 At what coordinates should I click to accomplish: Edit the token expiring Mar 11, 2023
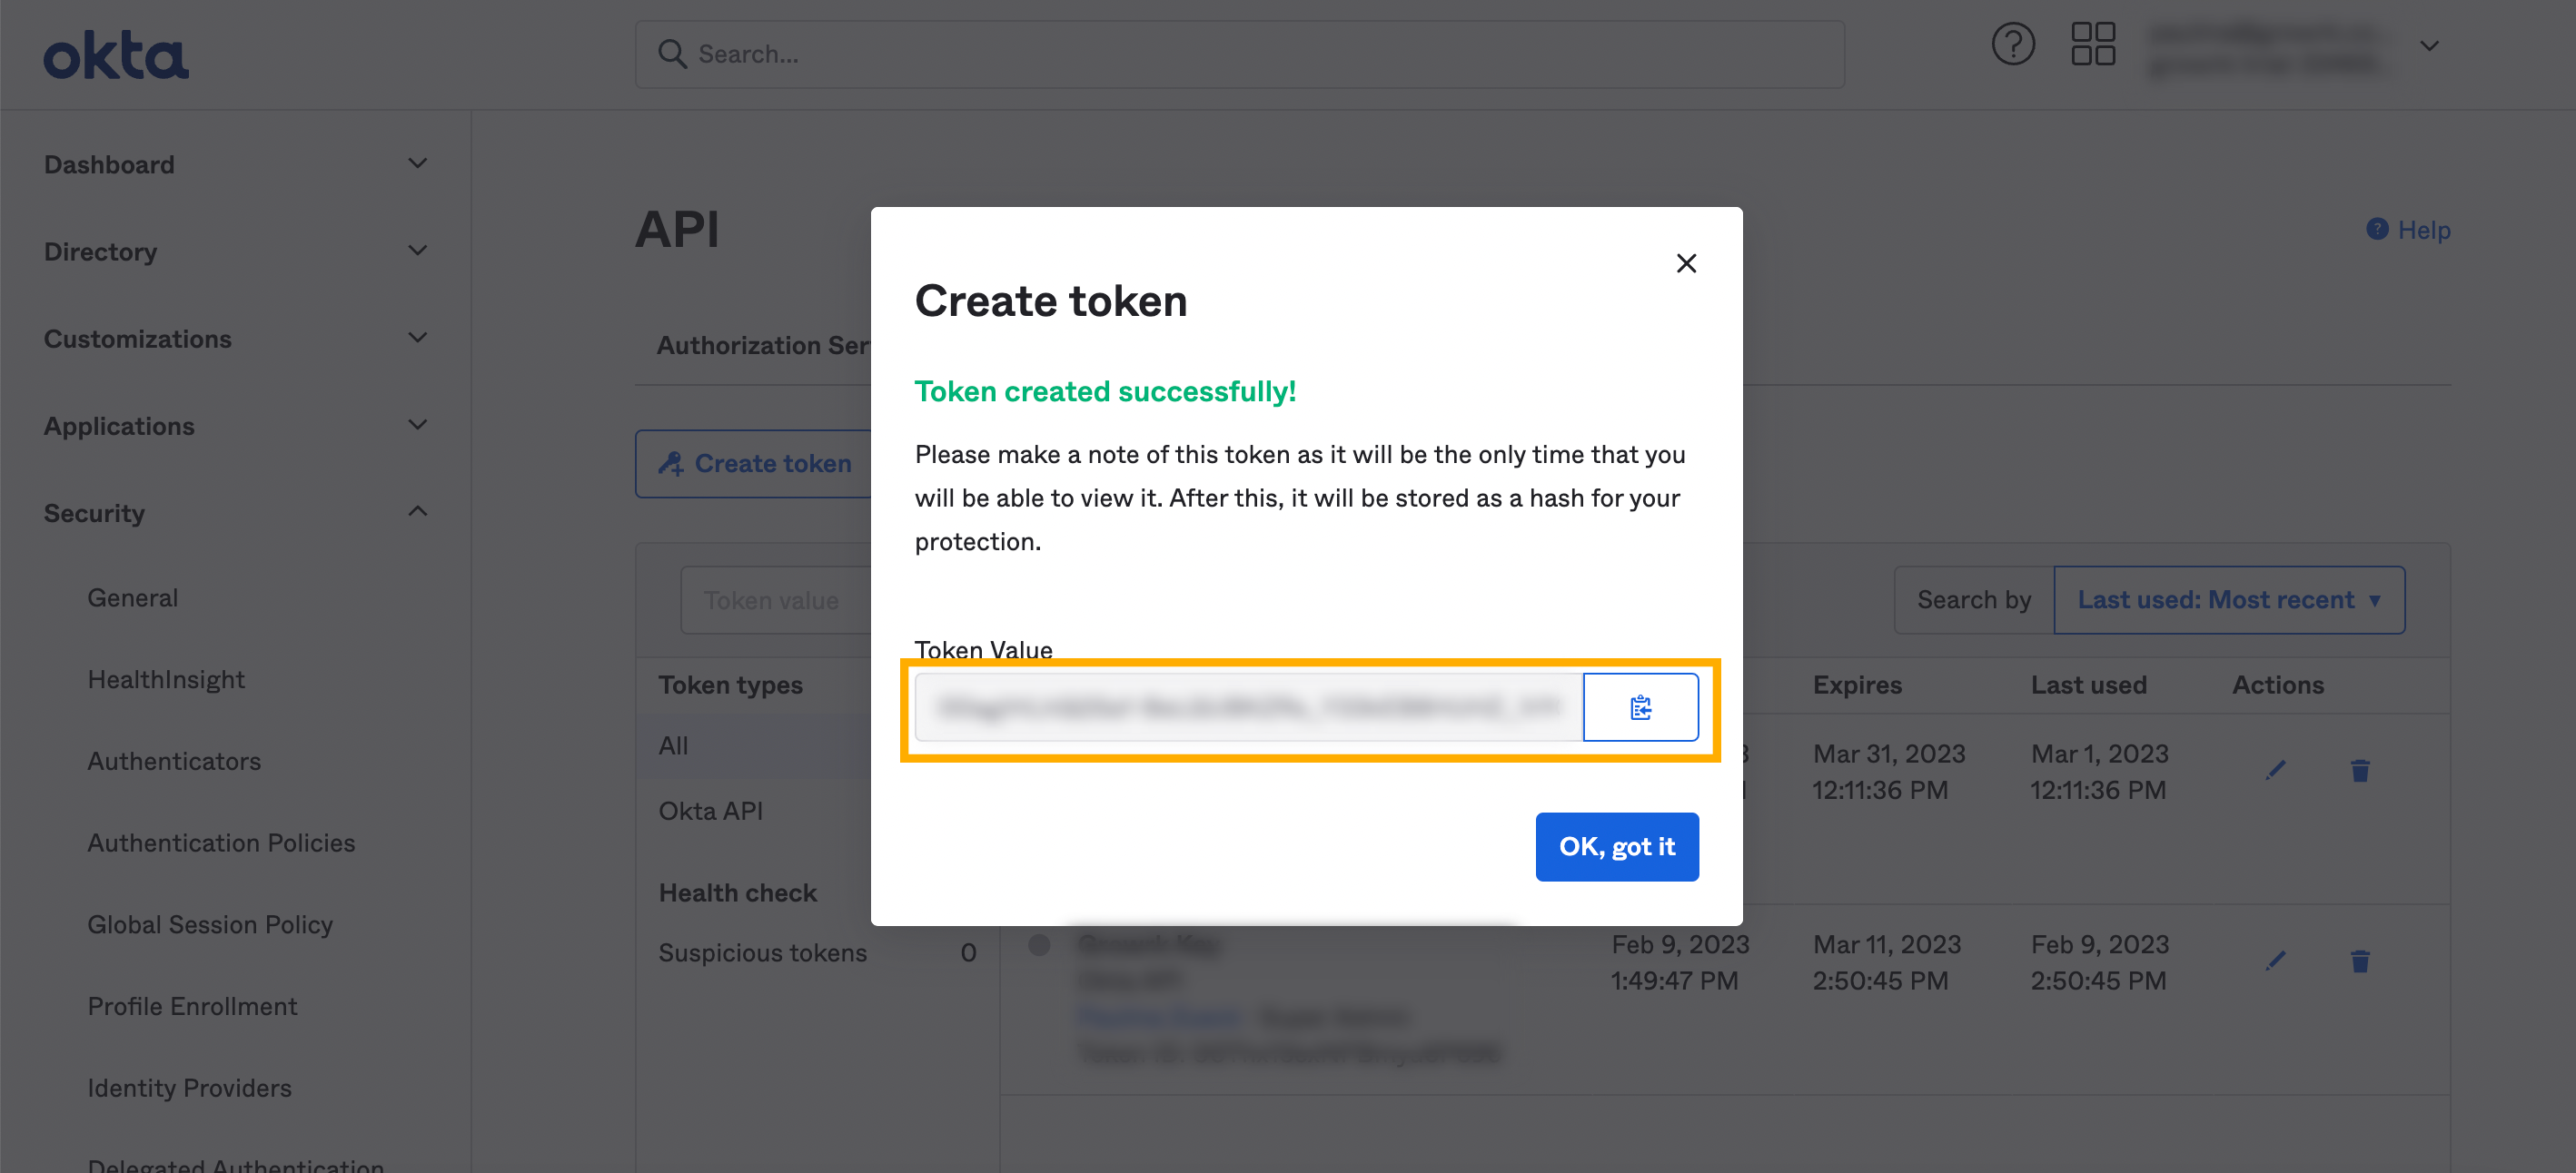(2275, 961)
